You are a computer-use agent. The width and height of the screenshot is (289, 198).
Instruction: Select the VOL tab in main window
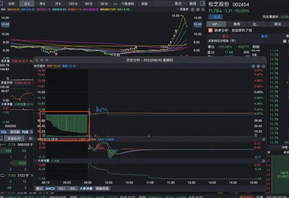click(4, 132)
